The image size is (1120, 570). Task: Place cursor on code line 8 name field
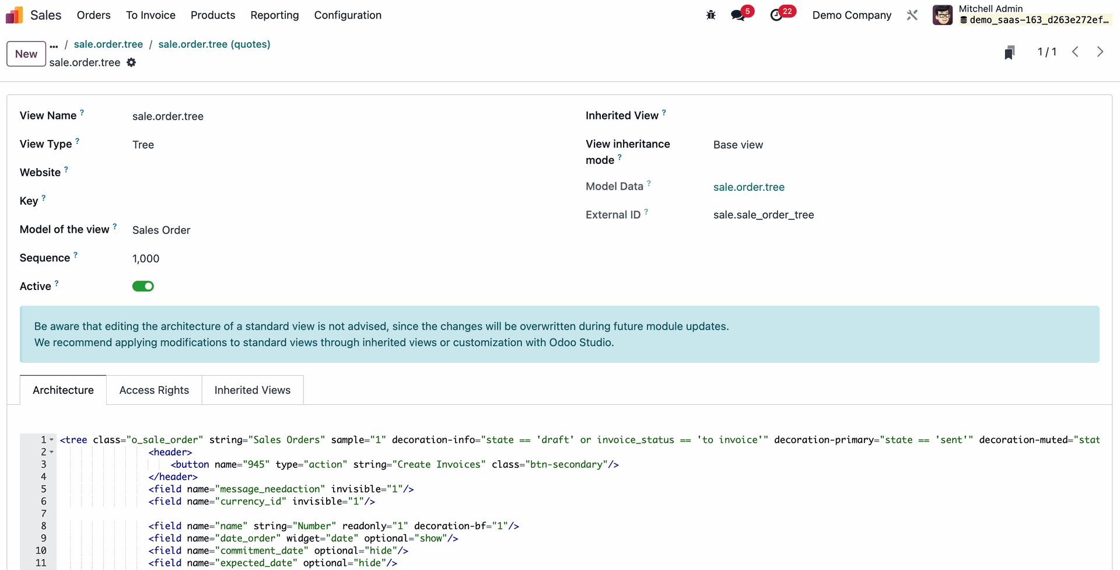click(334, 526)
